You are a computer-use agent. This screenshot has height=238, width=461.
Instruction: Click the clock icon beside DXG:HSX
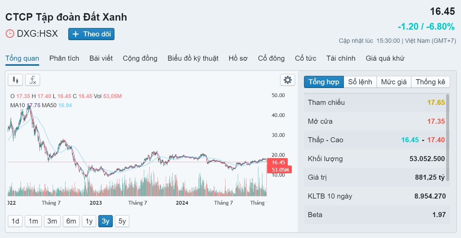[10, 34]
